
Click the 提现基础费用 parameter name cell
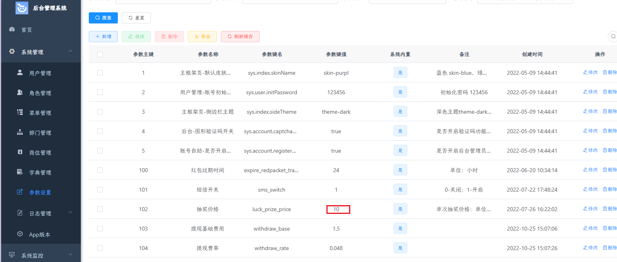pos(208,229)
